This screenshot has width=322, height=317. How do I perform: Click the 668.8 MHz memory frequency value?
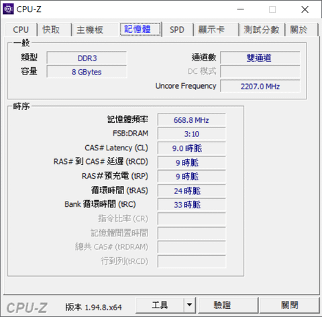coord(191,120)
